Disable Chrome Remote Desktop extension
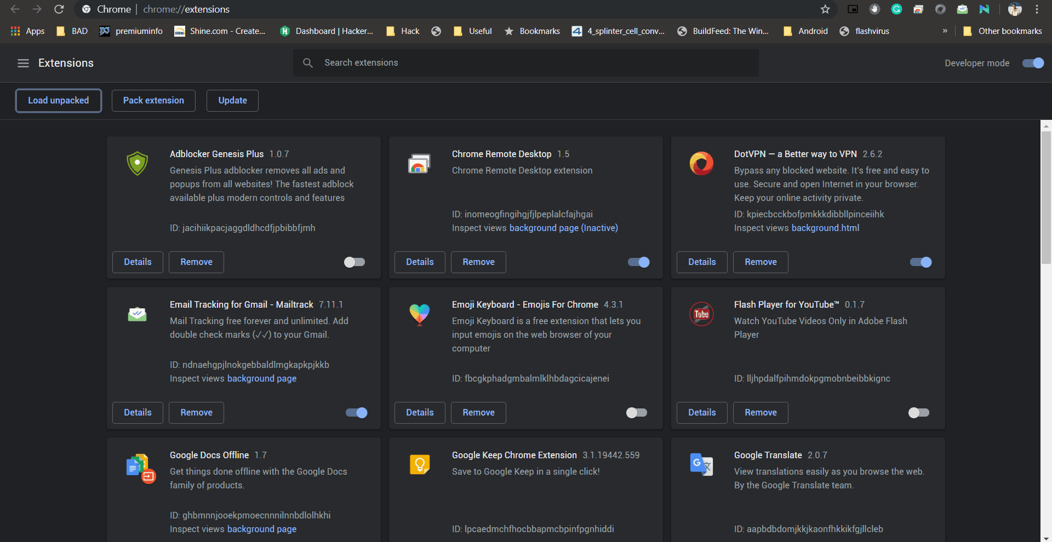1052x542 pixels. click(x=639, y=262)
